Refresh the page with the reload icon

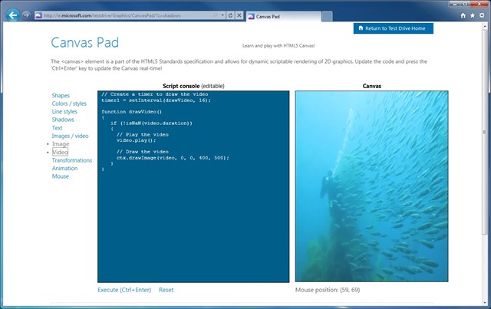[230, 15]
